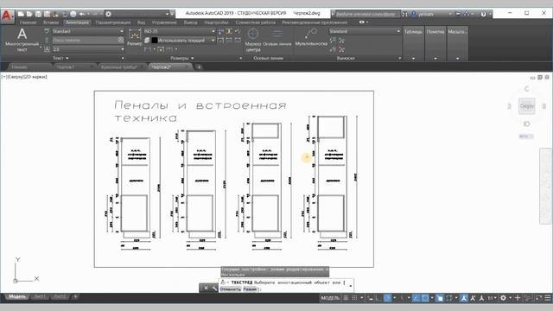Close the command line with its X icon
553x311 pixels.
tap(206, 288)
